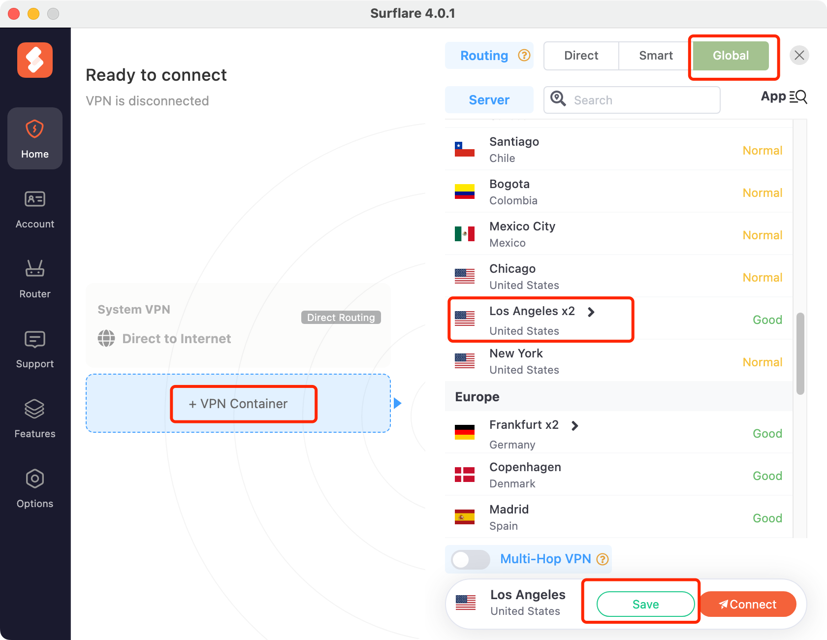Open Router settings from the sidebar
The width and height of the screenshot is (827, 640).
(34, 279)
